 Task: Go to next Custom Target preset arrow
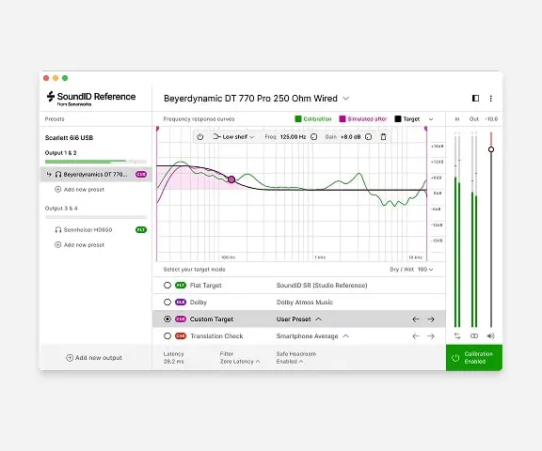point(431,319)
